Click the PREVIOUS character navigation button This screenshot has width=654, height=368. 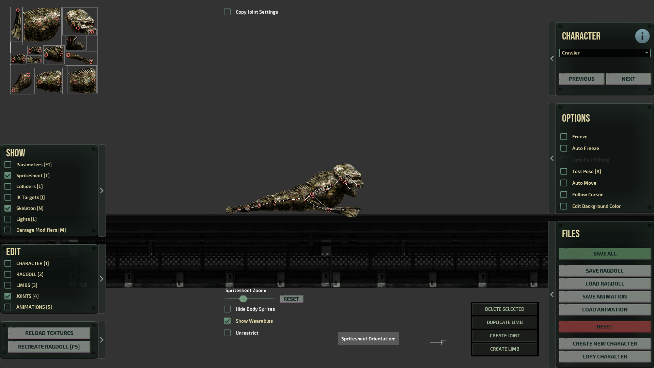(581, 79)
